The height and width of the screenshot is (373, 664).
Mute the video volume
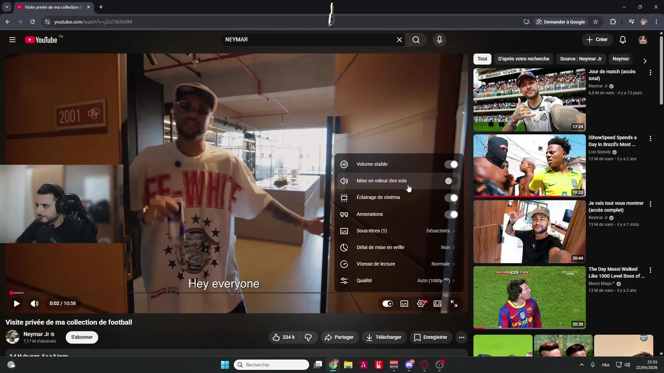click(35, 304)
